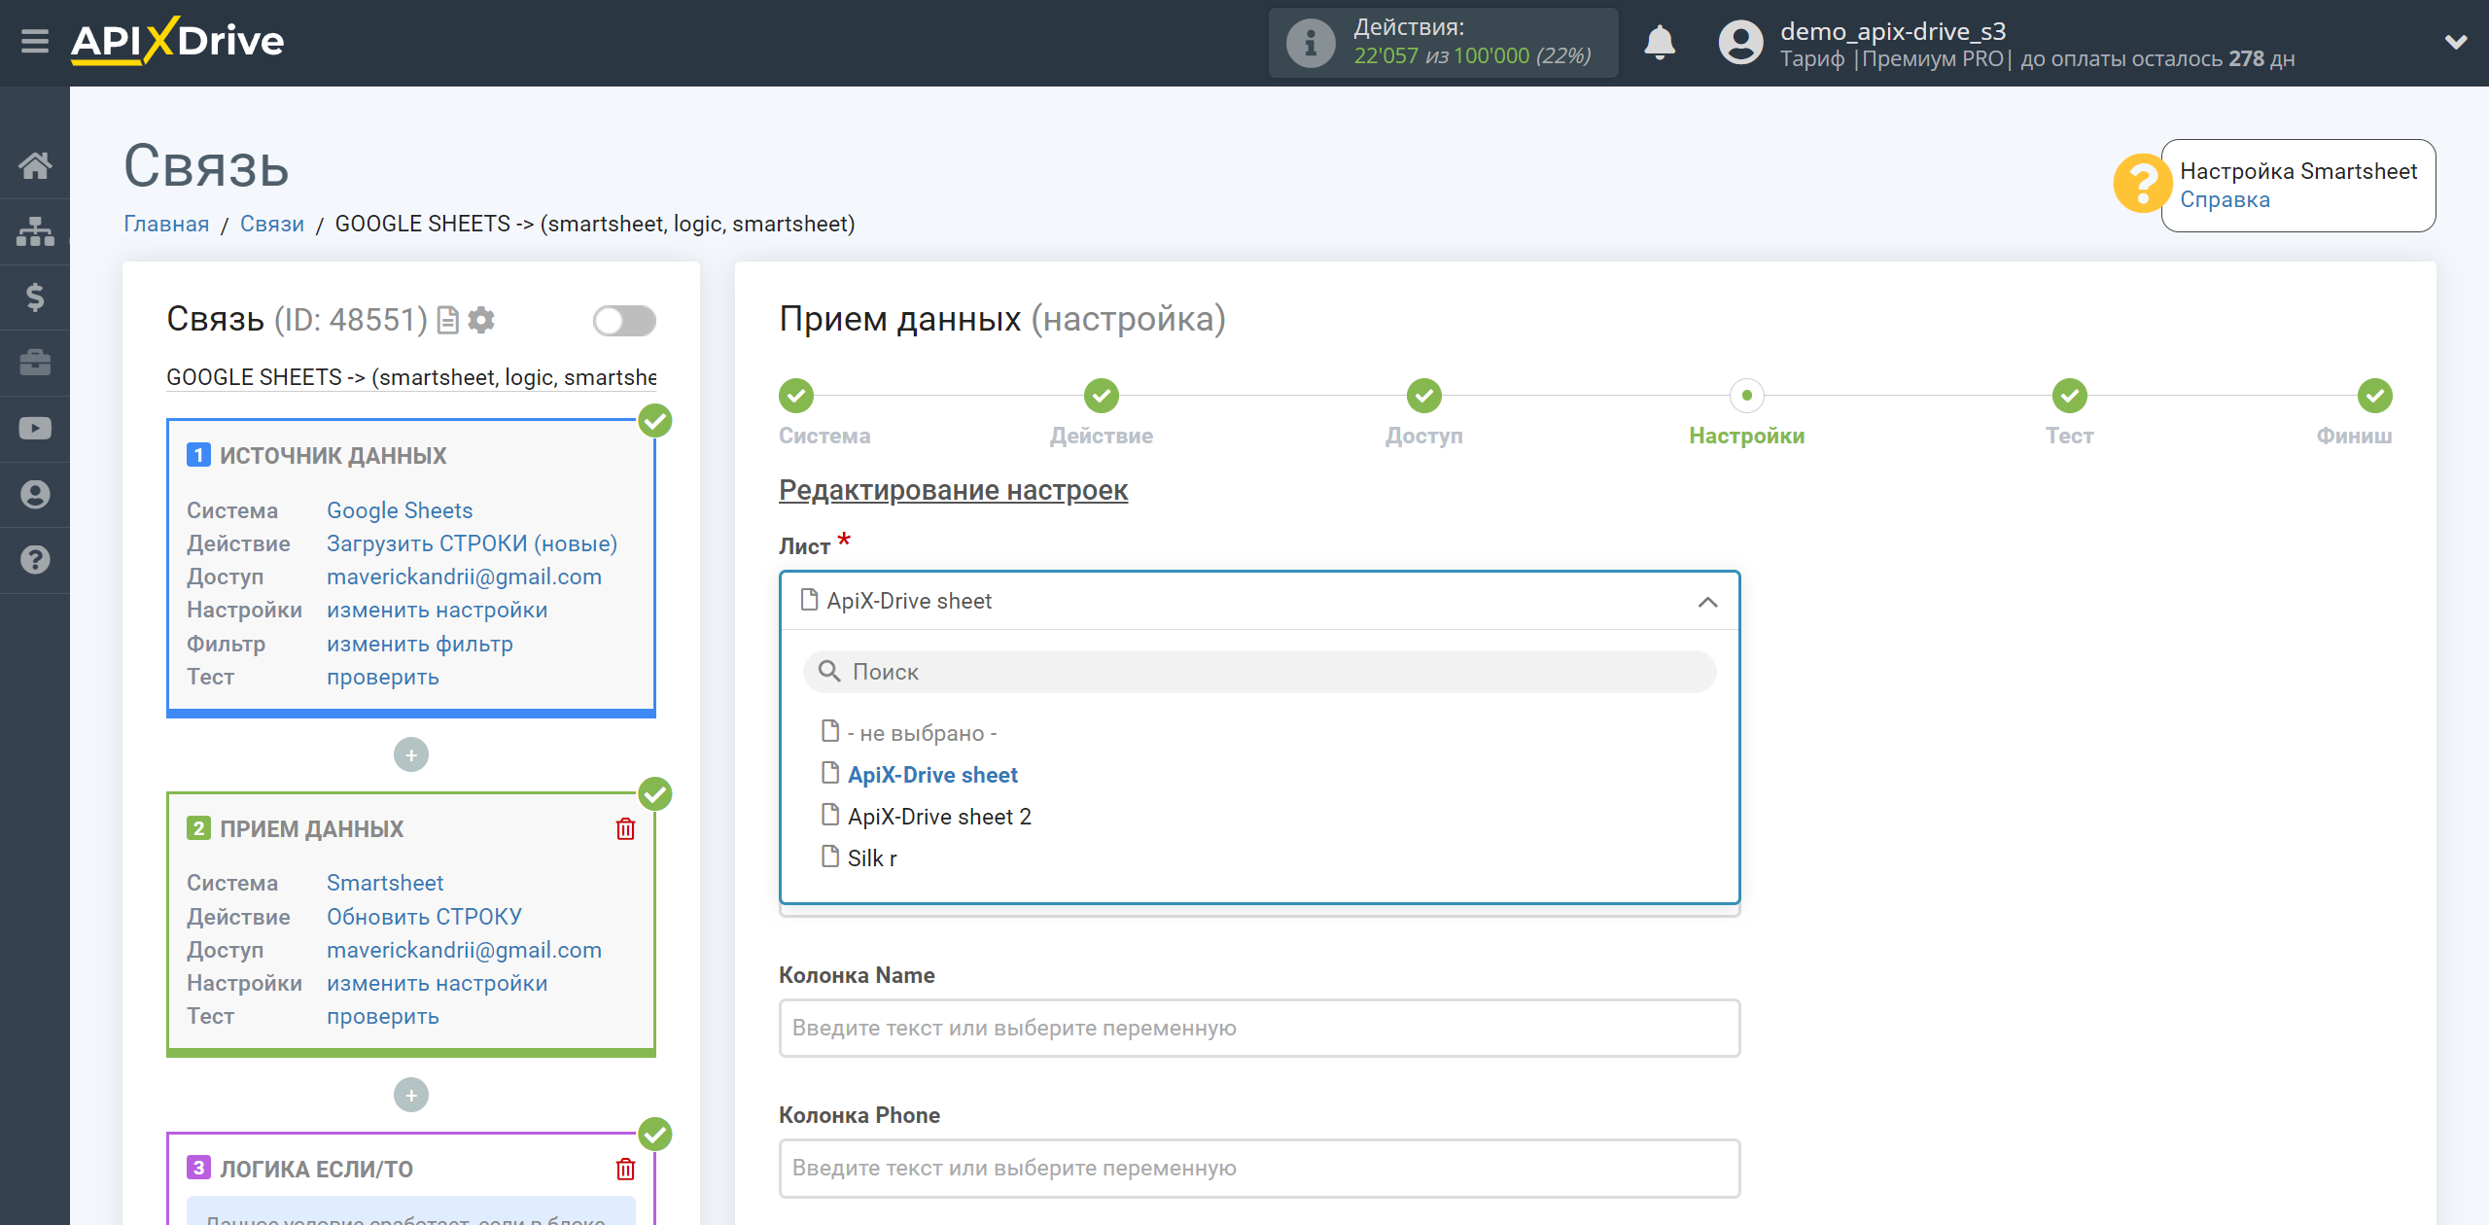Screen dimensions: 2489x1225
Task: Open profile sidebar icon
Action: click(x=35, y=494)
